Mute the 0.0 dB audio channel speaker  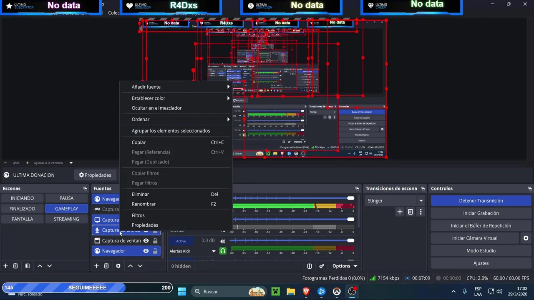(x=223, y=241)
